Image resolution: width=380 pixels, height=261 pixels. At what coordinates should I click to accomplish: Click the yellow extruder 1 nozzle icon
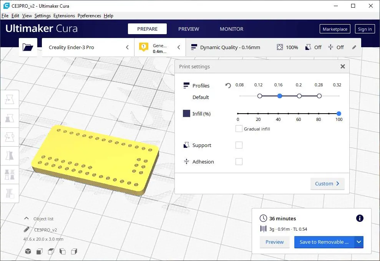tap(143, 47)
